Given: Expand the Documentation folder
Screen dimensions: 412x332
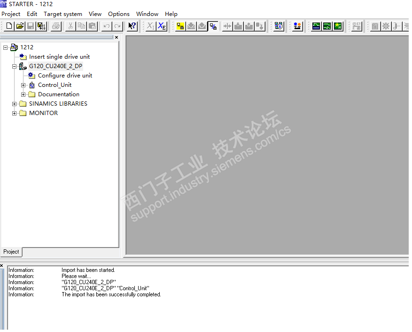Looking at the screenshot, I should point(23,94).
